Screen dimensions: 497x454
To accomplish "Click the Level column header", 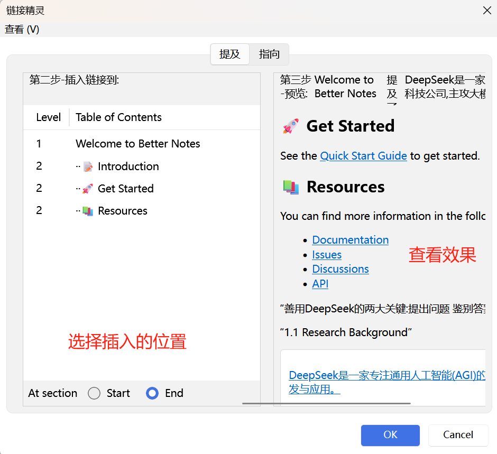I will point(48,117).
